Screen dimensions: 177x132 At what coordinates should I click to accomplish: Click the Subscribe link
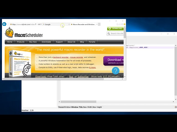[83, 76]
